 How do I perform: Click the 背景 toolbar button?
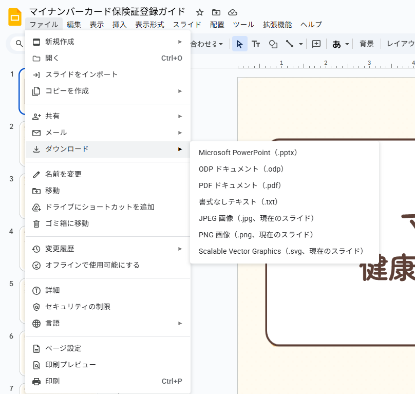click(x=367, y=44)
